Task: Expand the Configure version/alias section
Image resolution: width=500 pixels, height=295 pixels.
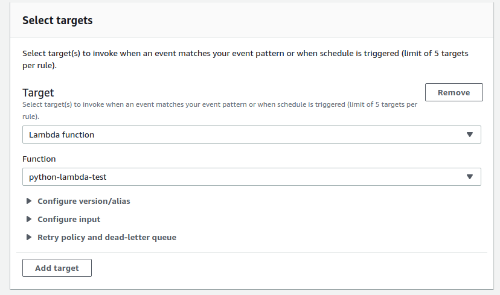Action: 83,201
